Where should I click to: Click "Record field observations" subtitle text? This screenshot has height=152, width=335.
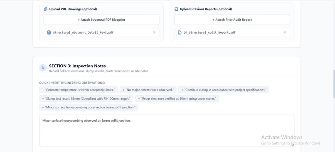[x=99, y=71]
